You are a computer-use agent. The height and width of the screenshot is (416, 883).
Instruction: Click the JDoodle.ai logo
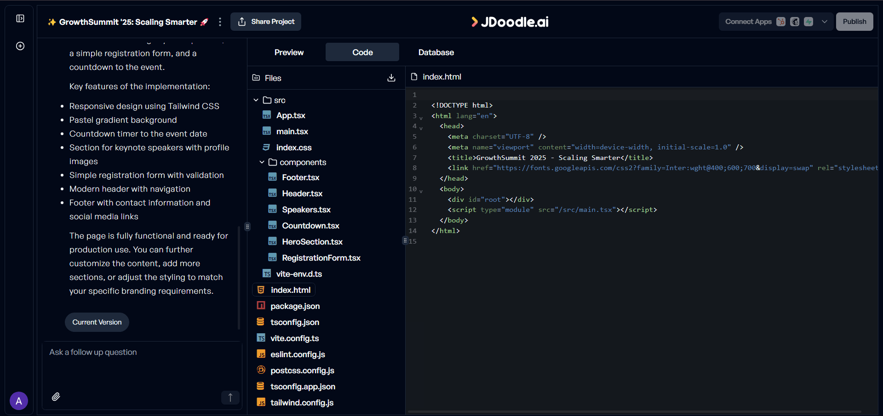tap(510, 22)
